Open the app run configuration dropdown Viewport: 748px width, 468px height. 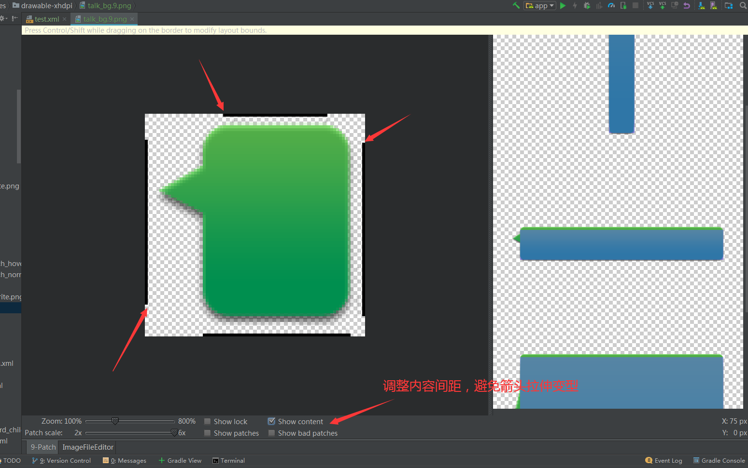point(551,5)
